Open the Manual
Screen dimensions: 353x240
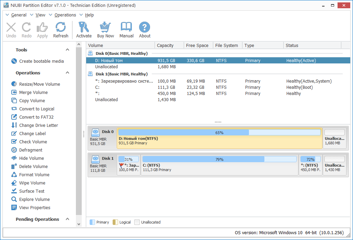point(126,29)
